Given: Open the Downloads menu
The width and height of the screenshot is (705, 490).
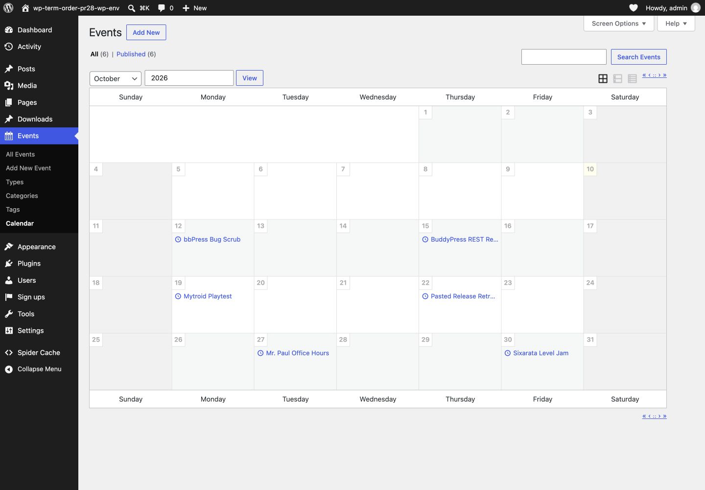Looking at the screenshot, I should coord(39,119).
